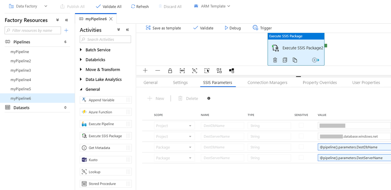
Task: Click the Data Factory icon
Action: (x=11, y=6)
